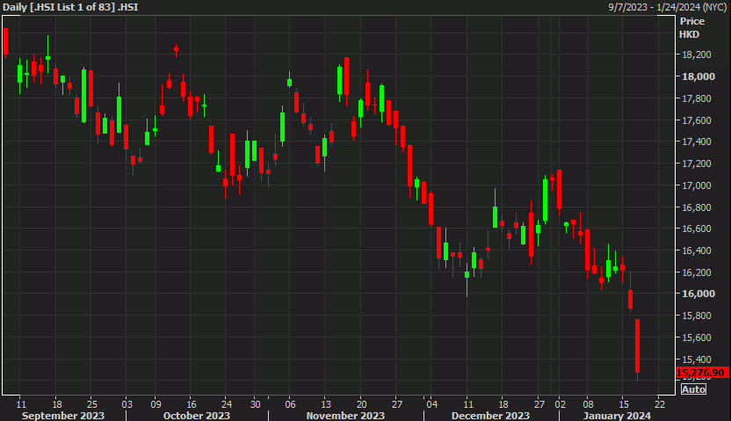The width and height of the screenshot is (731, 421).
Task: Click the date tick 18 under September
Action: (x=56, y=404)
